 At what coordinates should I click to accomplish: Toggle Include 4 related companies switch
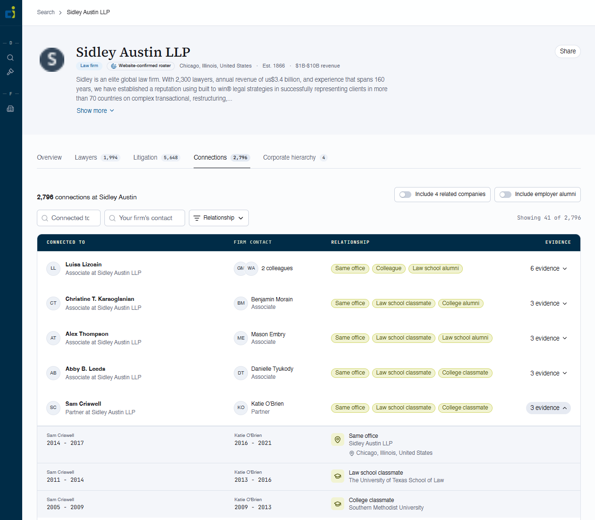405,195
